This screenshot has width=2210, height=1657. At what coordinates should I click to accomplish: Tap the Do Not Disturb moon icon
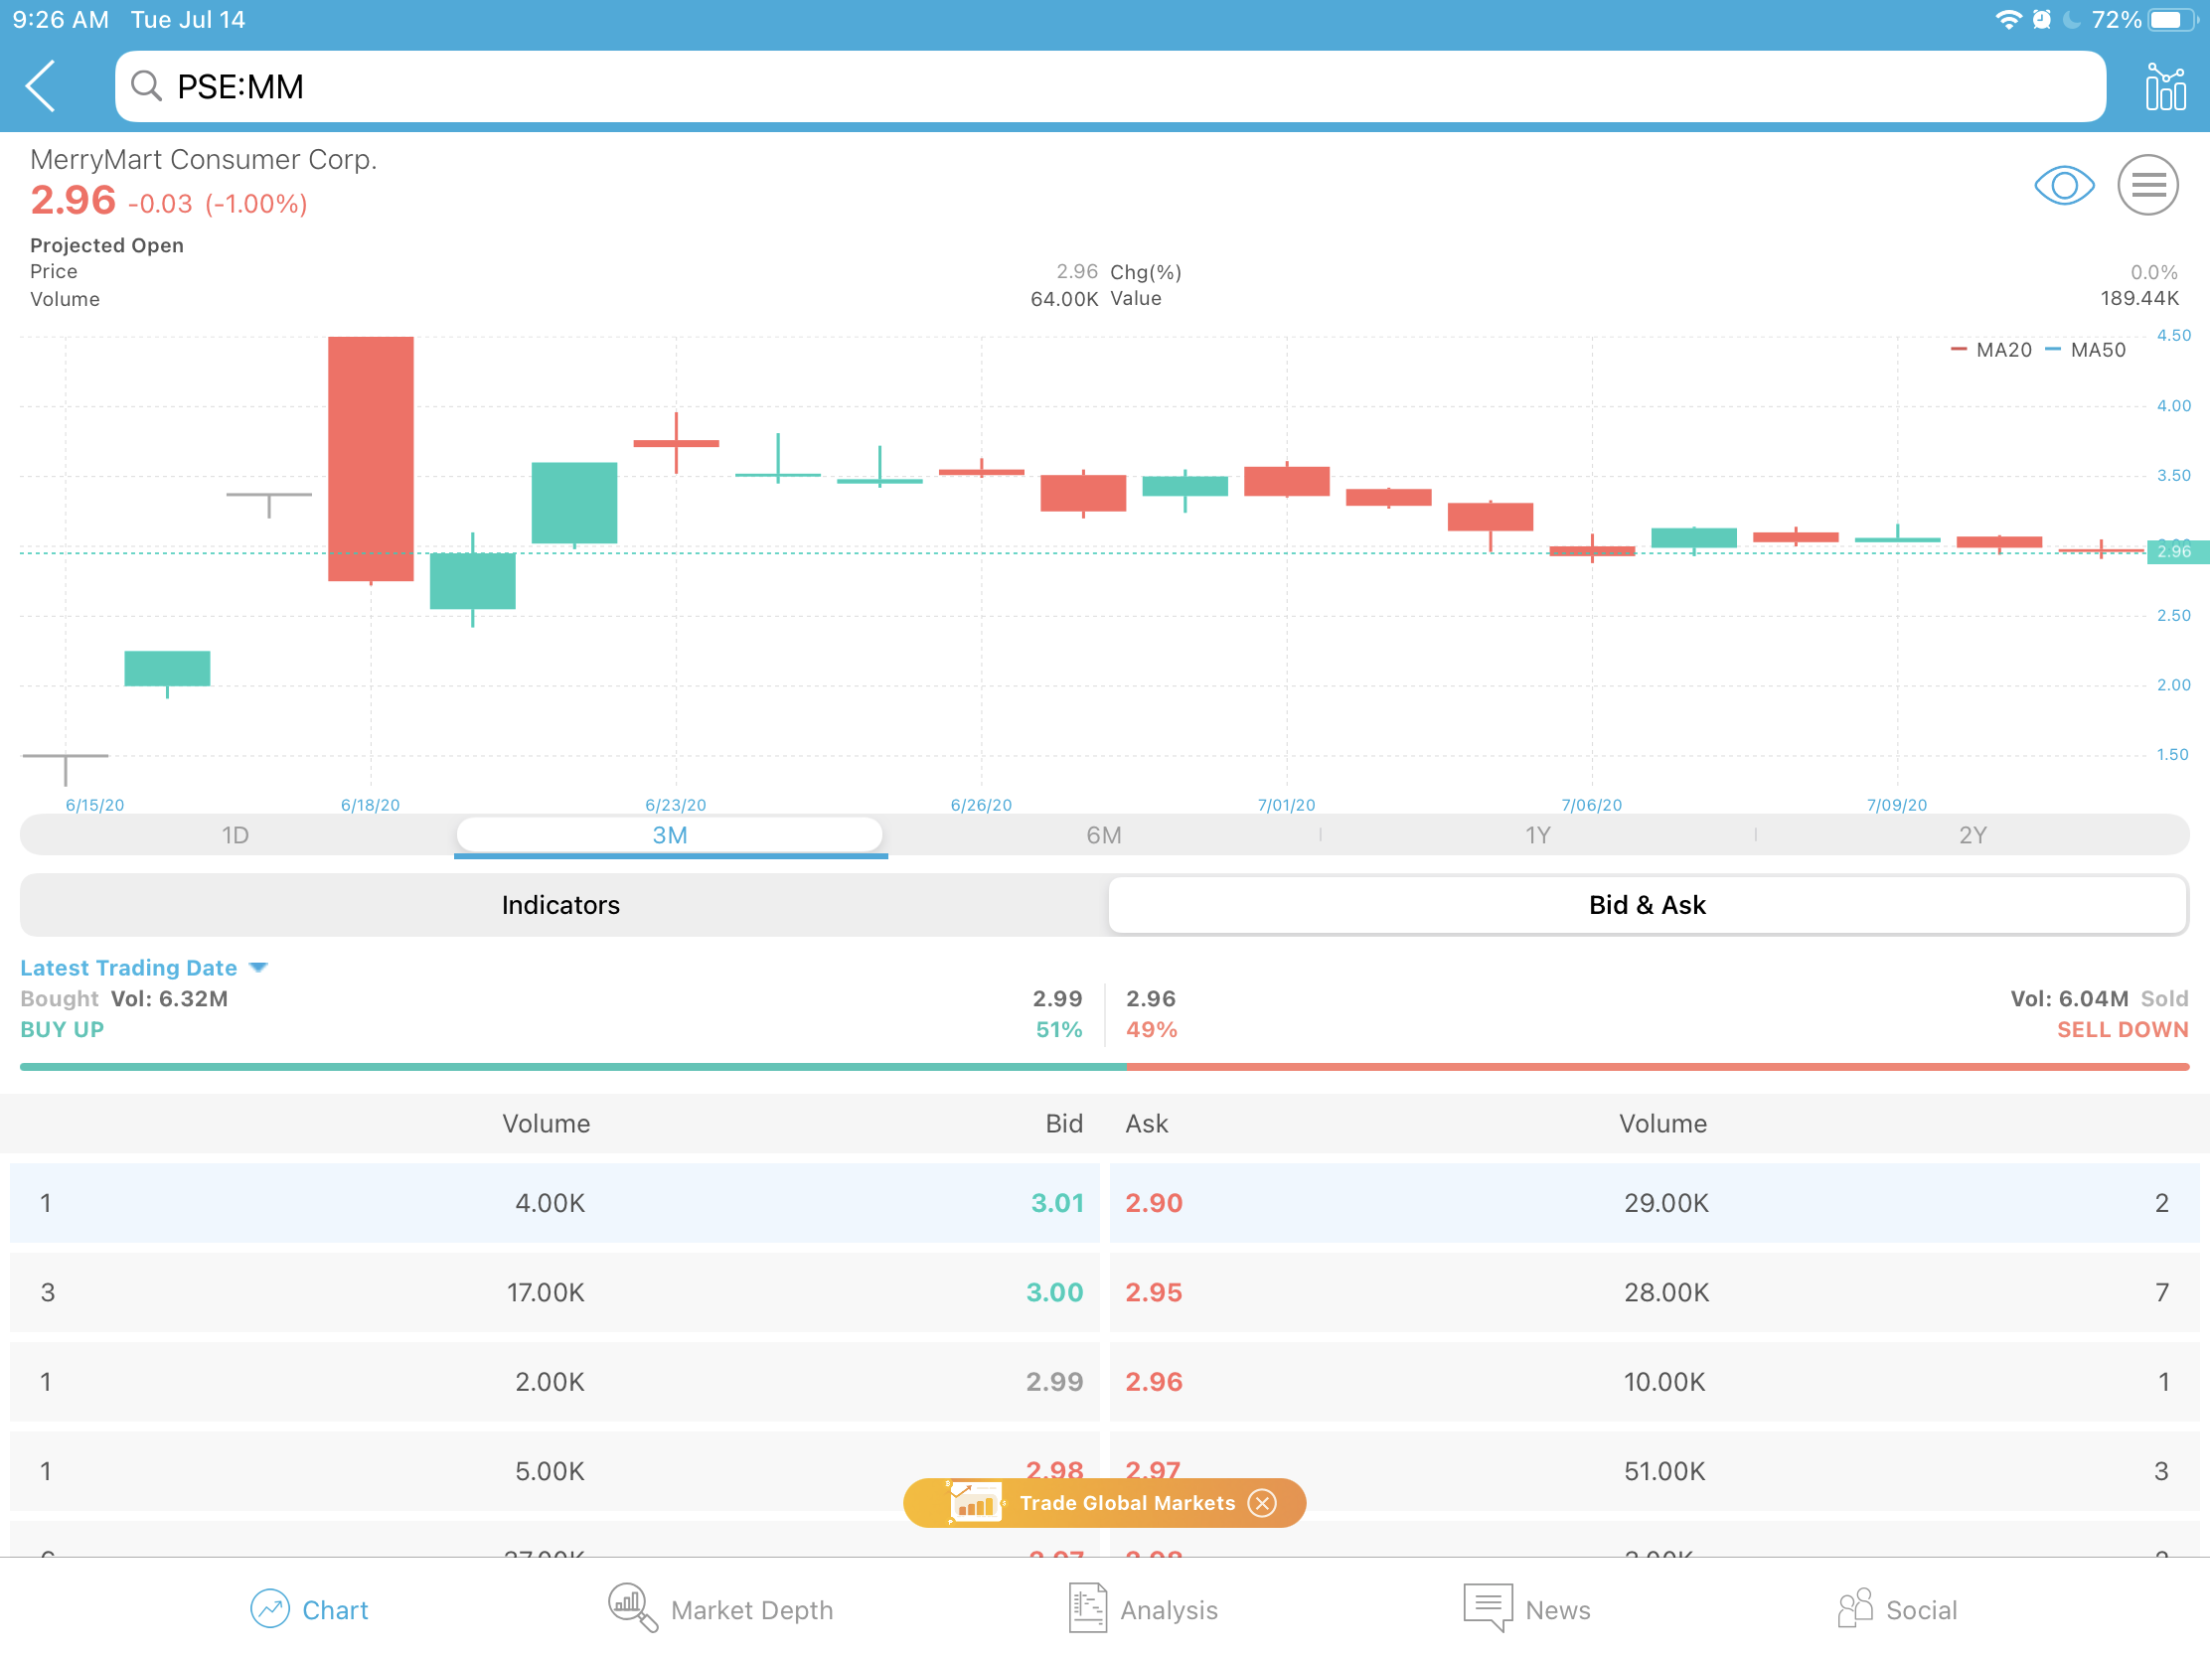2072,20
